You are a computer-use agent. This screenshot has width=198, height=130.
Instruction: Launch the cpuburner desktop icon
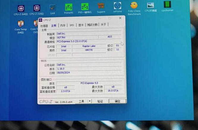point(167,6)
